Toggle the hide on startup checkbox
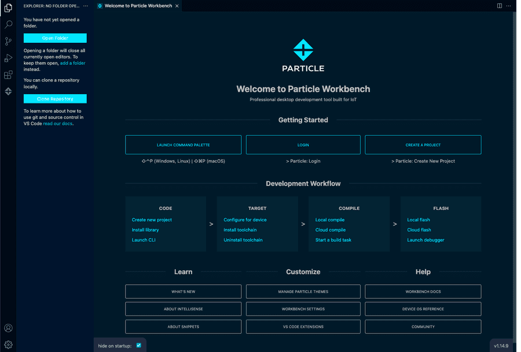 click(139, 346)
